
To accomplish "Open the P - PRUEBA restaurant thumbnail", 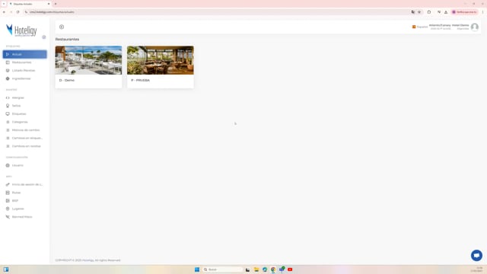I will [x=161, y=60].
